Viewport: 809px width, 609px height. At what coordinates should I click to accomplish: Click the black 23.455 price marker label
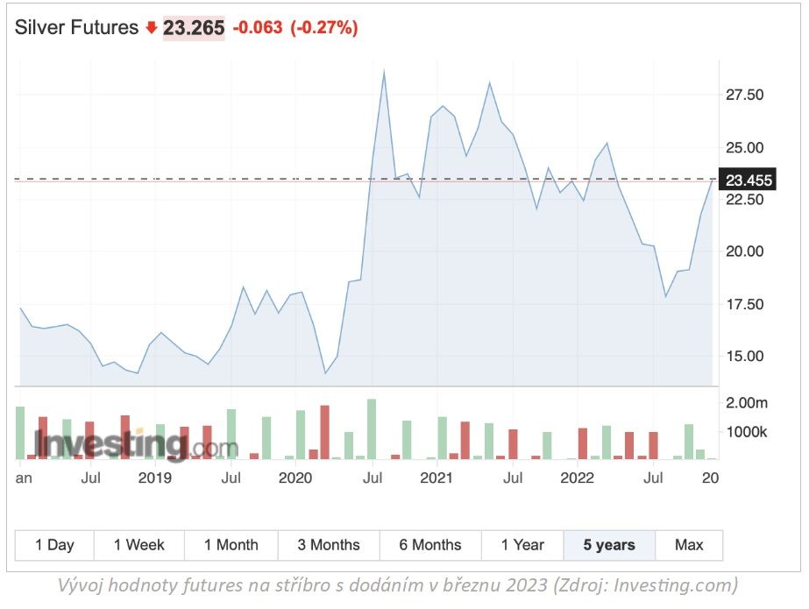click(749, 181)
